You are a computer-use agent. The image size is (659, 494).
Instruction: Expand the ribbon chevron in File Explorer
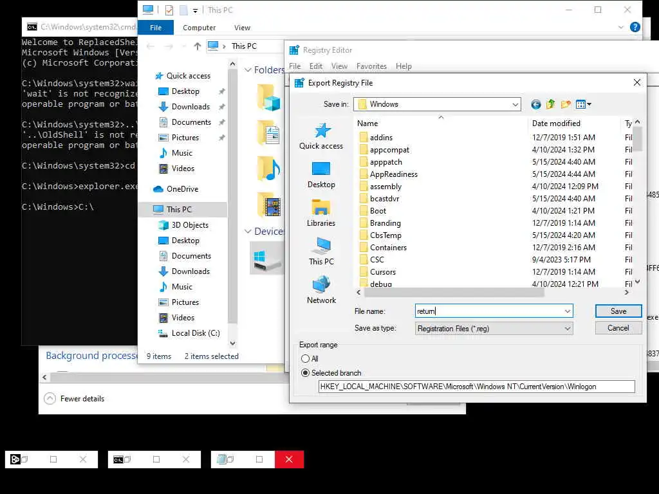(621, 27)
